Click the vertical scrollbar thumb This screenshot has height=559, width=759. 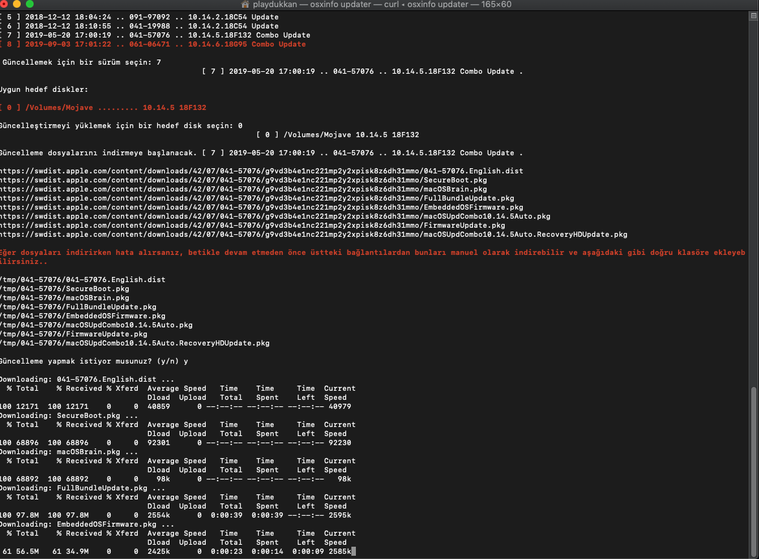coord(754,472)
